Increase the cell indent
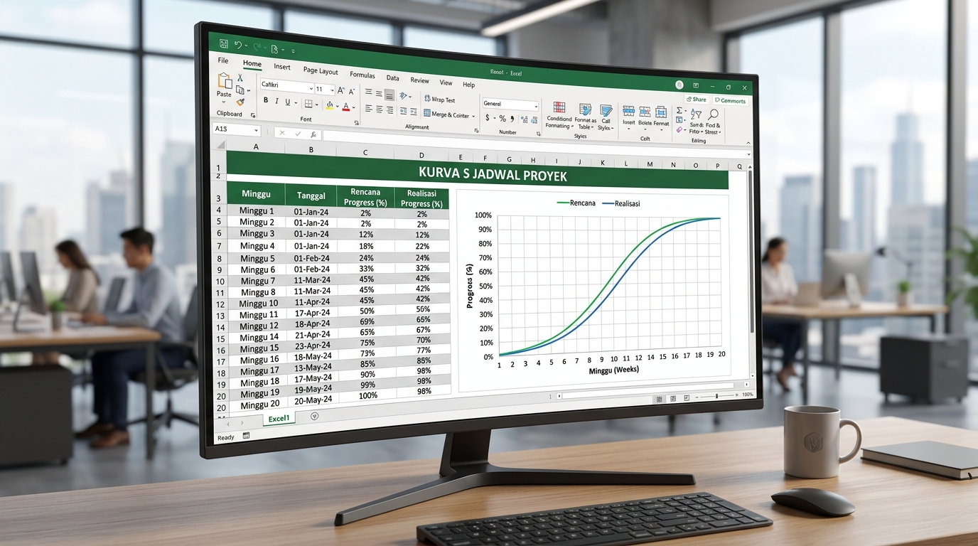 point(413,112)
